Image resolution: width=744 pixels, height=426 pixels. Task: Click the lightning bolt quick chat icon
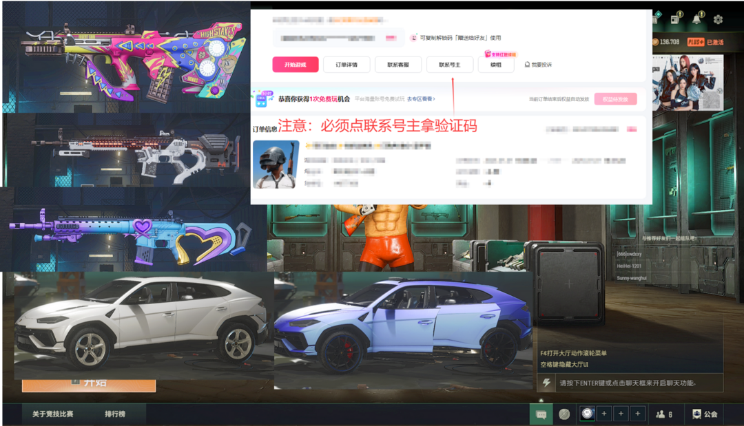click(x=546, y=383)
